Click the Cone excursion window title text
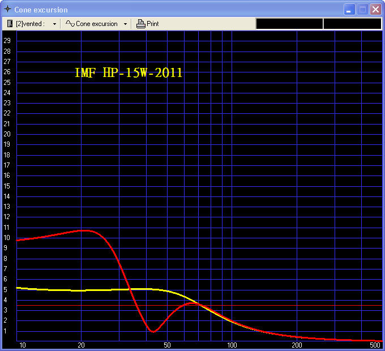Screen dimensions: 385x351 point(41,10)
